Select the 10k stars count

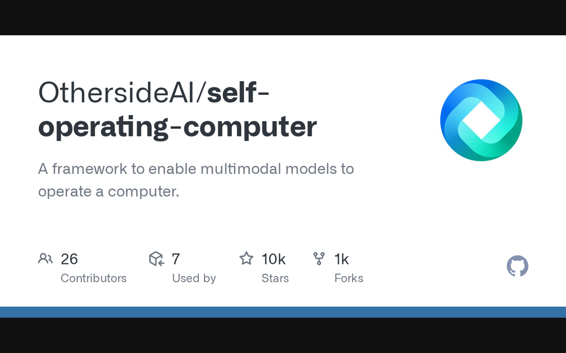tap(273, 259)
